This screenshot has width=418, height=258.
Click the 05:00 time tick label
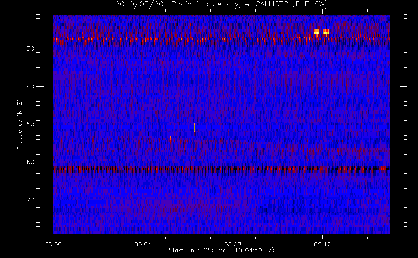(x=53, y=244)
